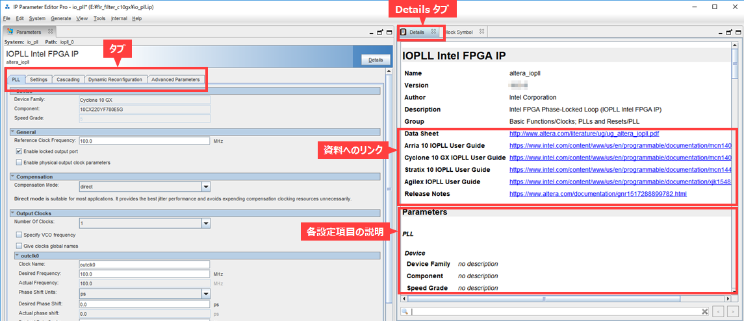Close the Details tab with its X icon
The height and width of the screenshot is (321, 744).
pyautogui.click(x=433, y=32)
